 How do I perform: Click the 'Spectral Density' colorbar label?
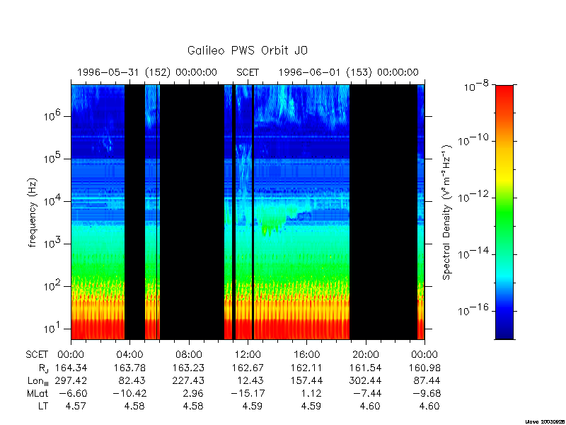click(447, 212)
